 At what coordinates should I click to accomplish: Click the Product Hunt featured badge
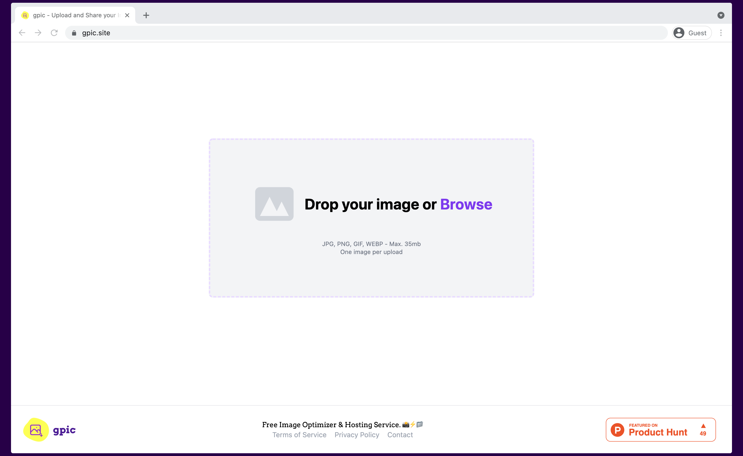pyautogui.click(x=658, y=429)
